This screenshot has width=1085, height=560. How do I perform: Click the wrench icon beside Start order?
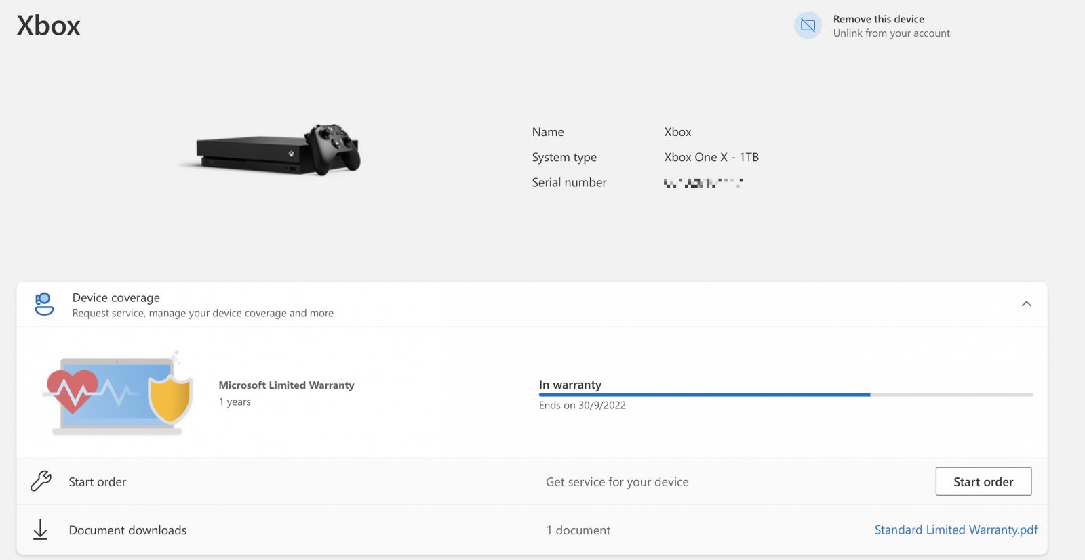click(41, 481)
